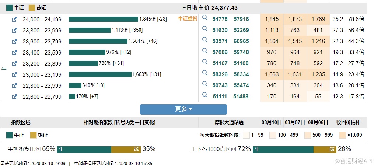Open external link icon for 22,800 - 22,999
Viewport: 378px width, 168px height.
(14, 85)
